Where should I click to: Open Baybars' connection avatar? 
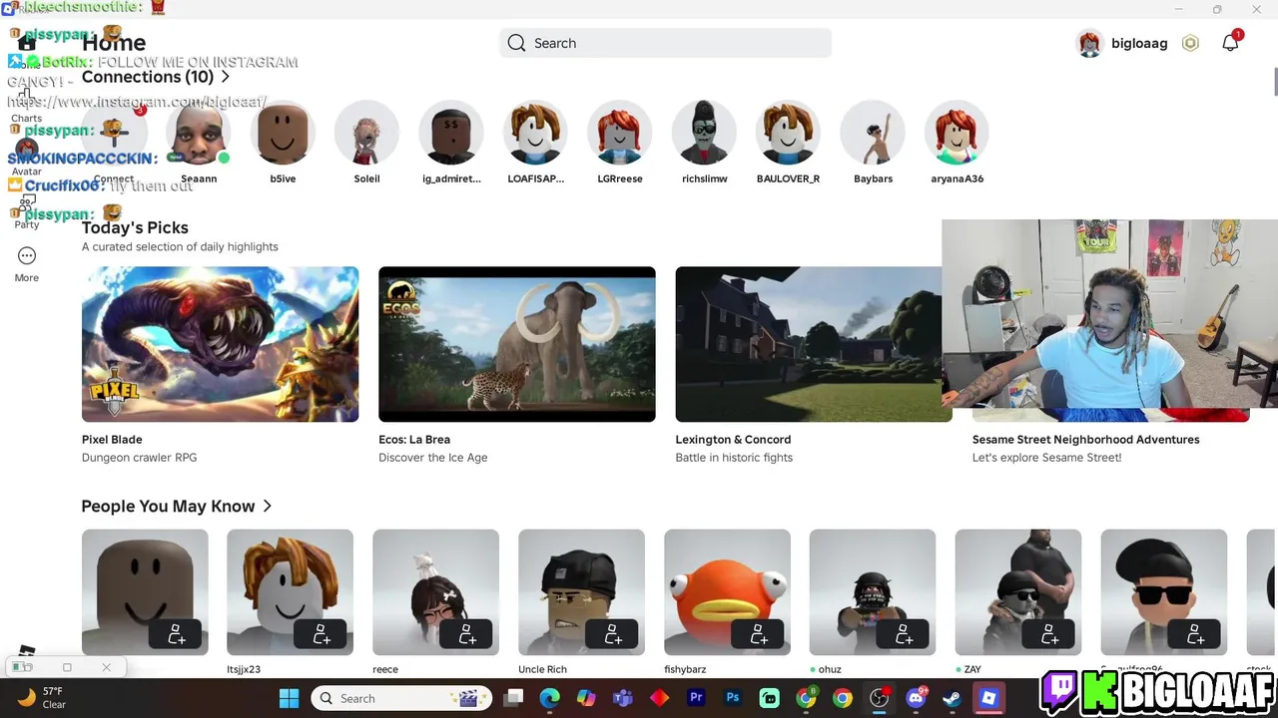[873, 133]
